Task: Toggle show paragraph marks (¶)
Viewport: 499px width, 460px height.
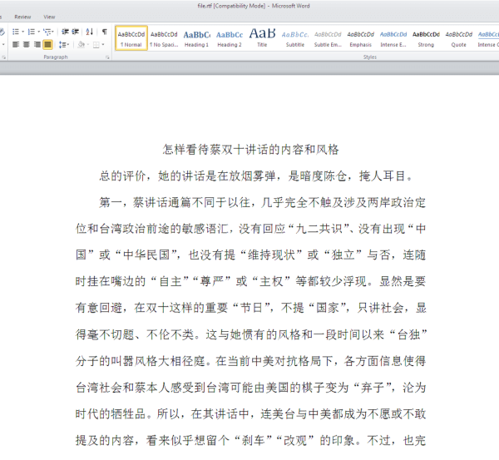Action: (105, 32)
